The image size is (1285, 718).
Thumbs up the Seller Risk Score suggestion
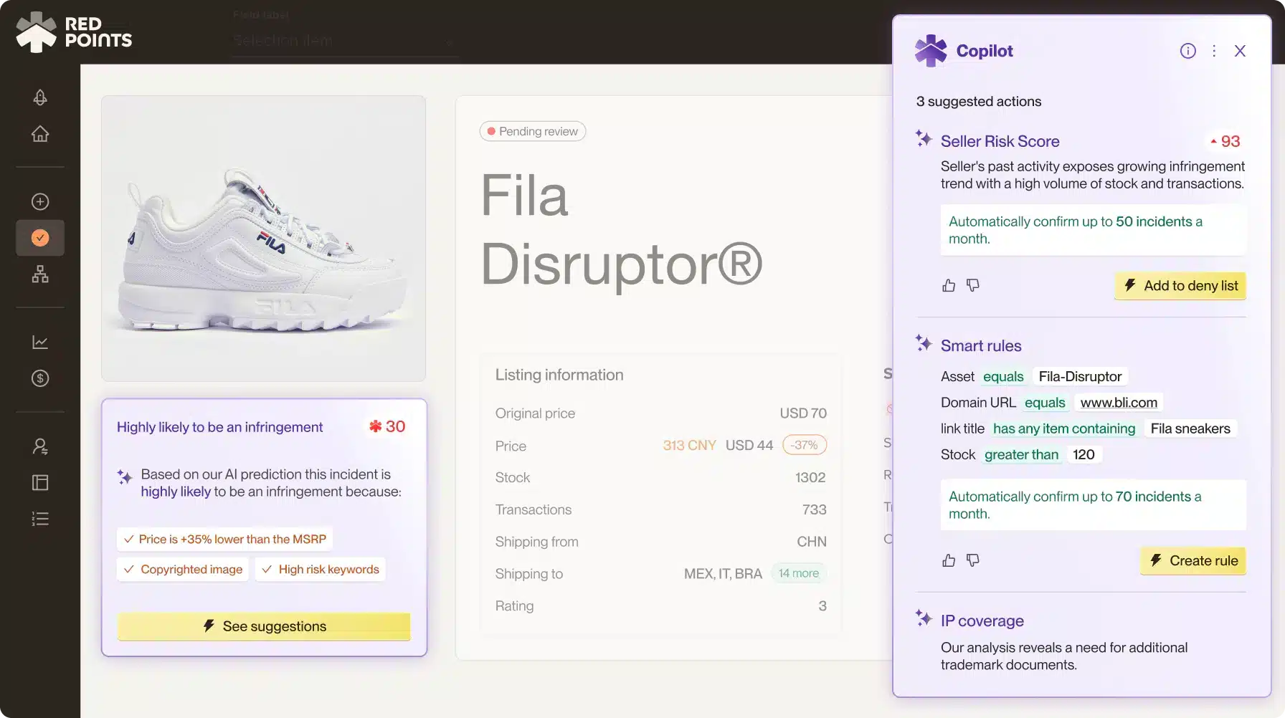(x=949, y=285)
